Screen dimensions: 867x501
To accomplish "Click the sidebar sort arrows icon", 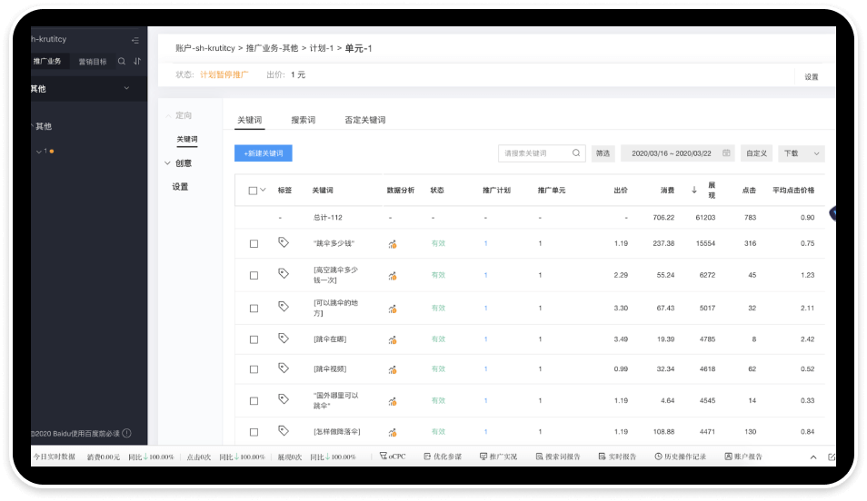I will (137, 62).
